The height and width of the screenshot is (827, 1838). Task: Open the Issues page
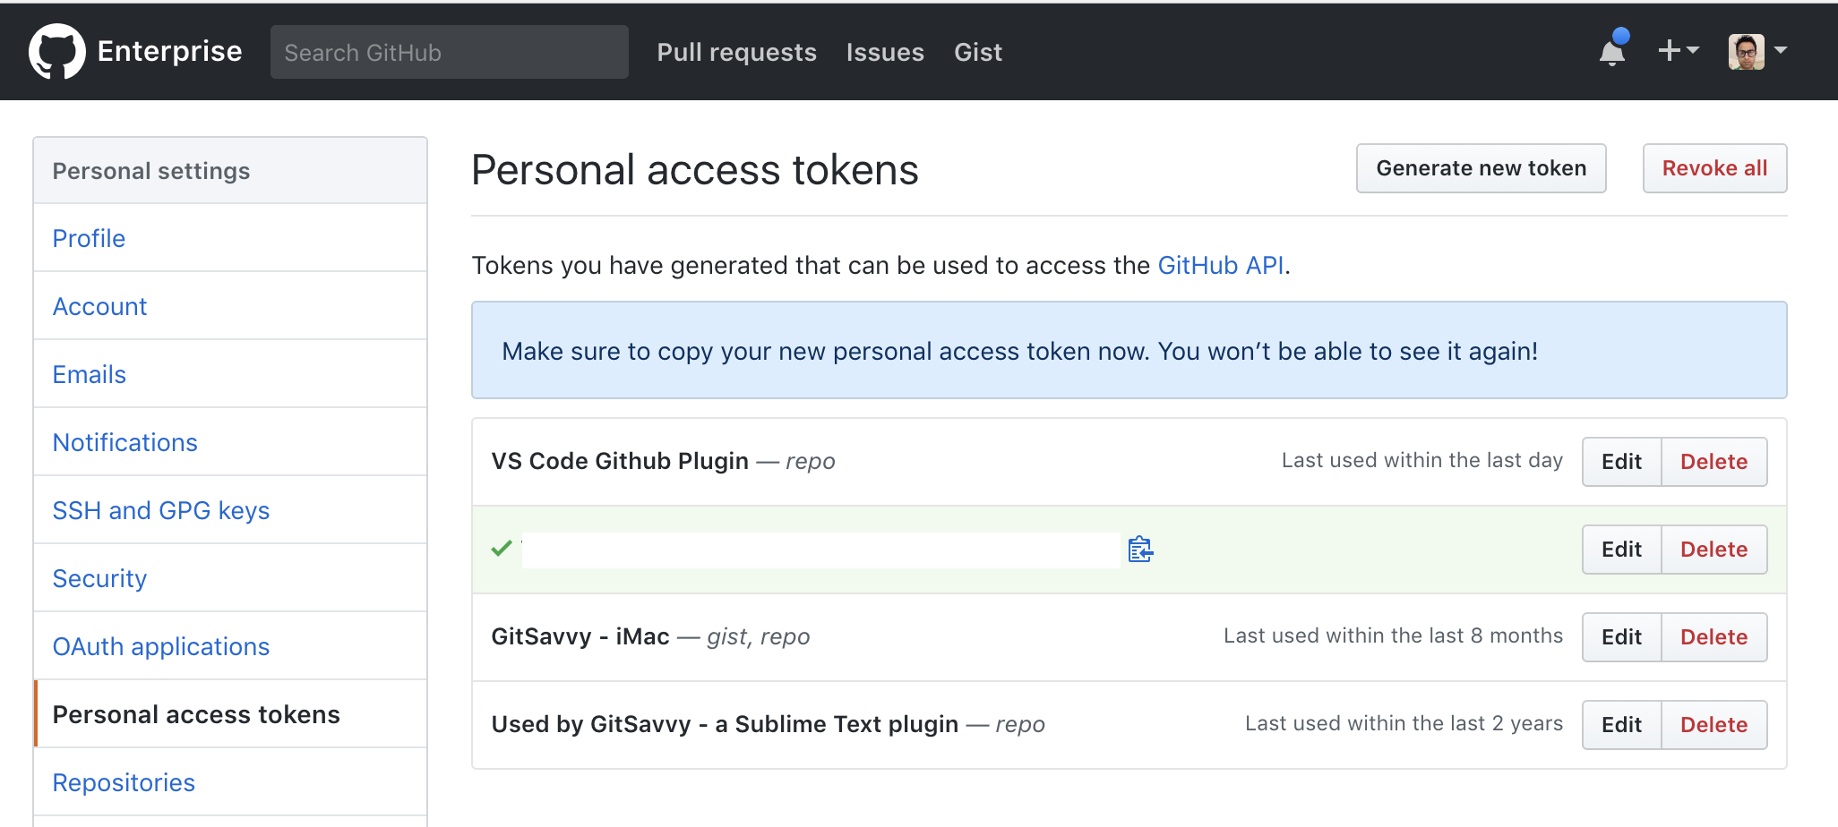click(x=885, y=52)
